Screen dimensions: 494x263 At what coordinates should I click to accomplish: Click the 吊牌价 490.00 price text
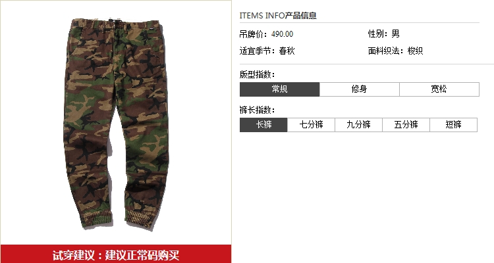pyautogui.click(x=266, y=34)
